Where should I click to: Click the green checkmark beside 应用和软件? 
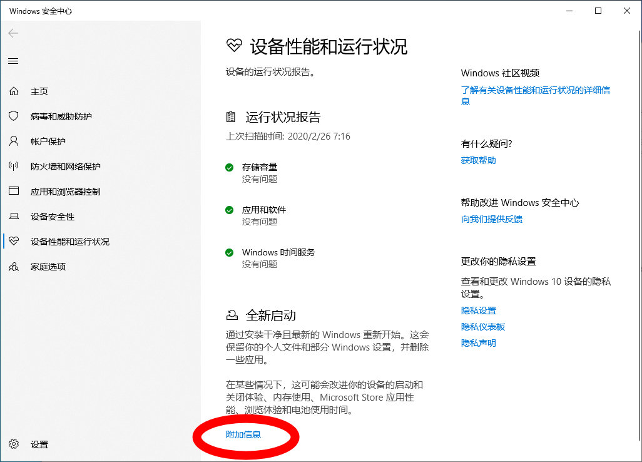[229, 210]
